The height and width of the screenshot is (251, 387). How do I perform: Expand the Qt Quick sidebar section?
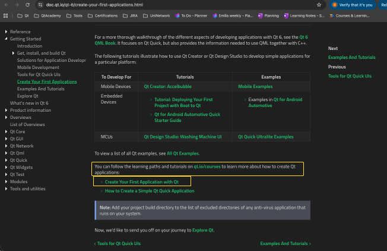7,160
